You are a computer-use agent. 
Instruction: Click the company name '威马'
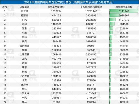[x=25, y=102]
